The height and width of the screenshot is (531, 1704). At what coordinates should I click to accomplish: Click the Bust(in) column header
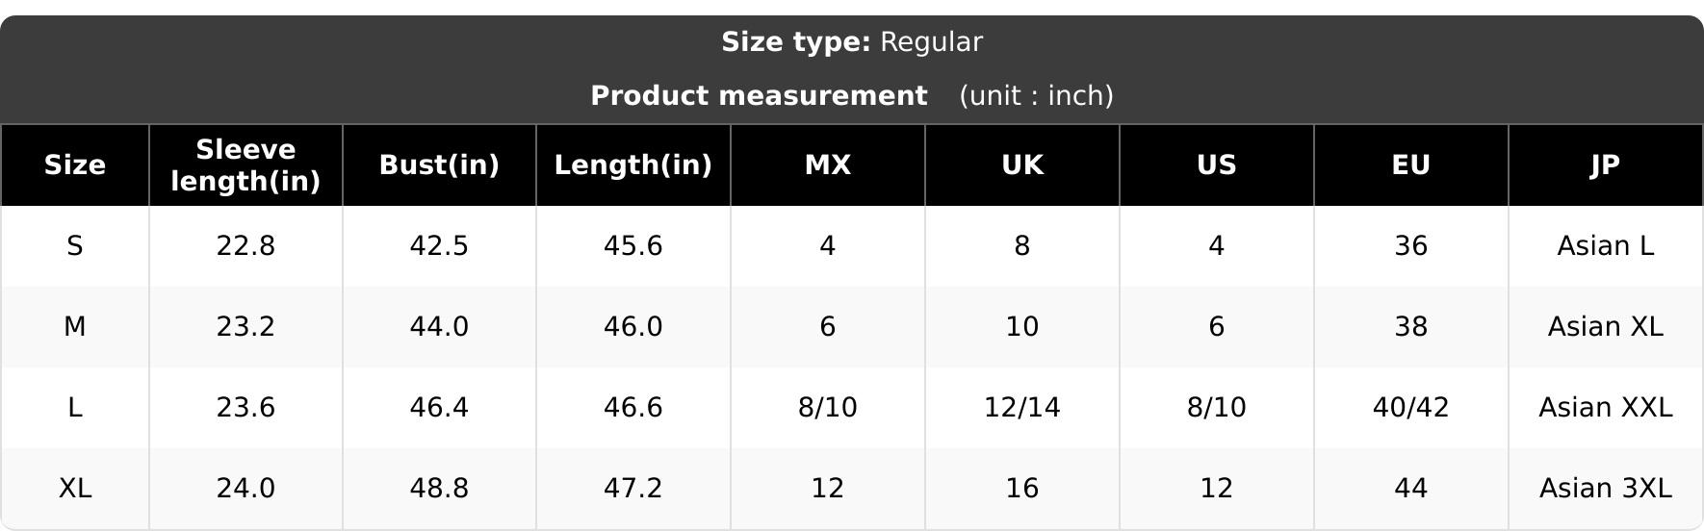(439, 165)
